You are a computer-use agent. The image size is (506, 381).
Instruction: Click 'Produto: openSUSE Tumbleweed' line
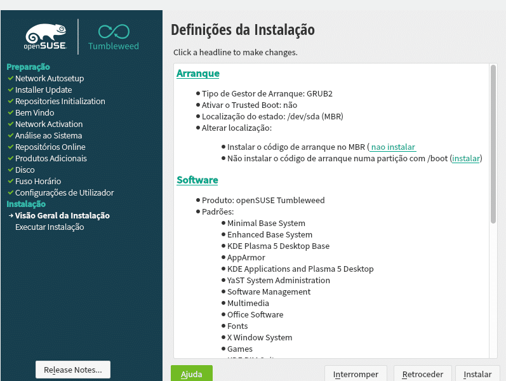[263, 200]
